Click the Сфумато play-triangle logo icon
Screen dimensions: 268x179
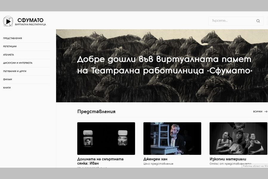tap(8, 21)
